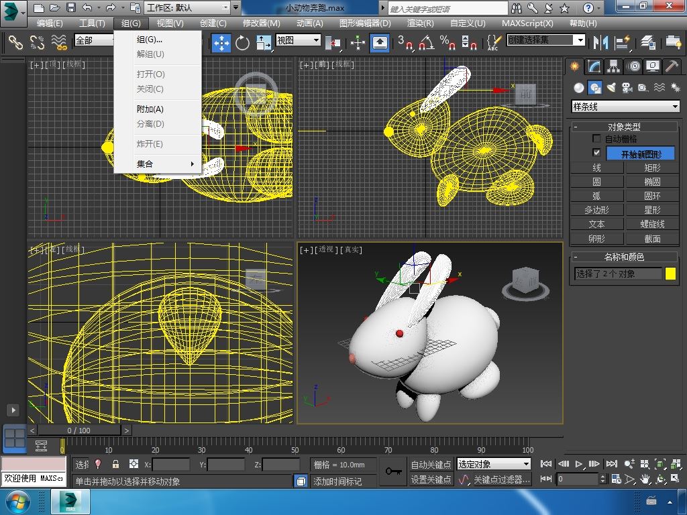The image size is (687, 515).
Task: Open the Layer Manager icon
Action: click(x=648, y=42)
